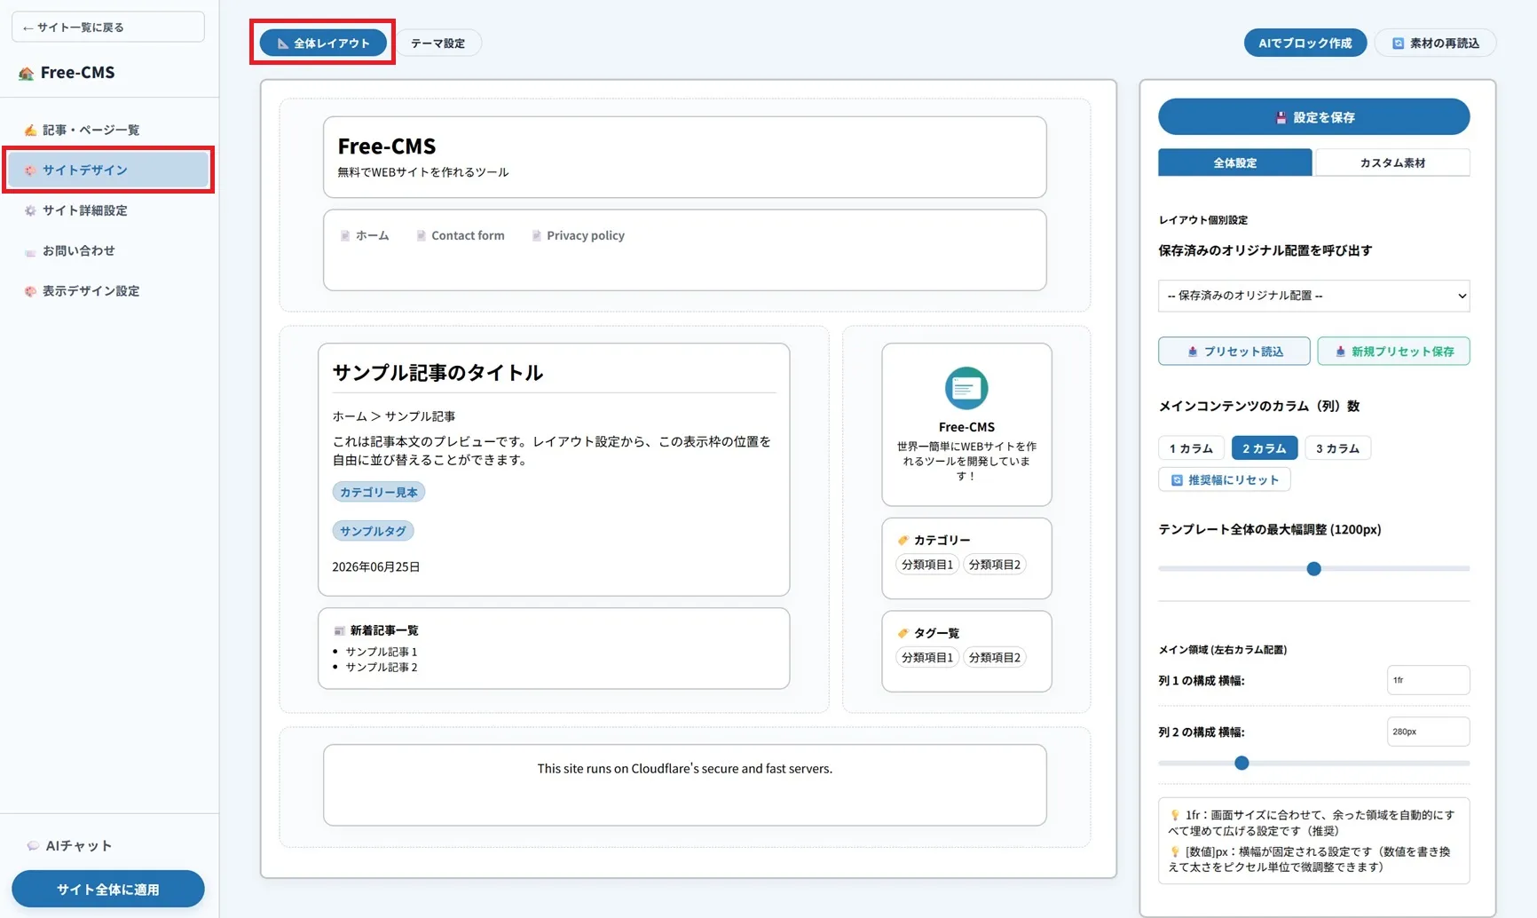Select the 2カラム layout option
This screenshot has height=918, width=1537.
(x=1264, y=448)
